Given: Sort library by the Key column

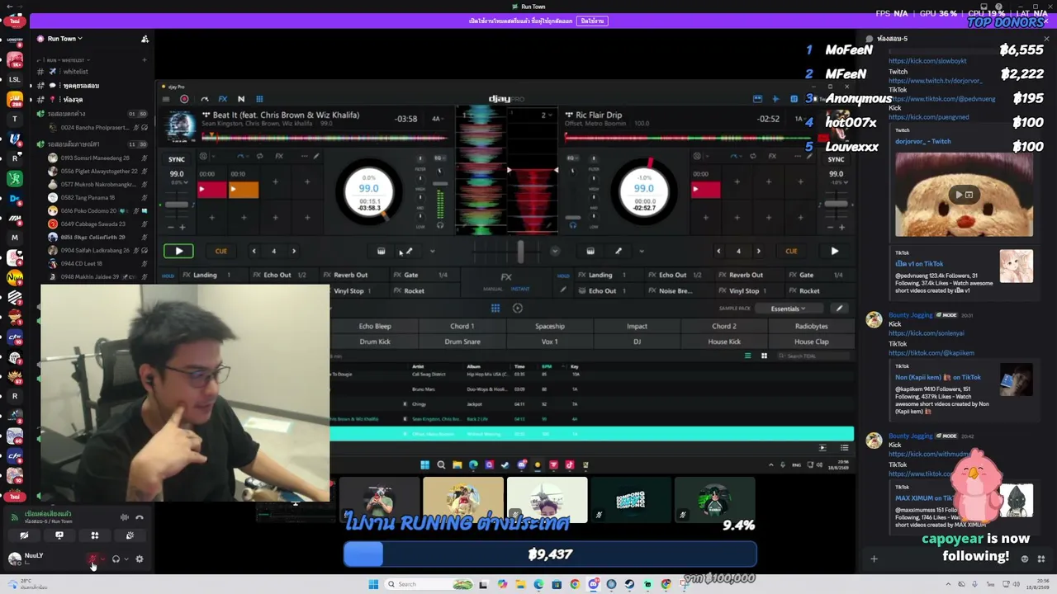Looking at the screenshot, I should click(575, 366).
